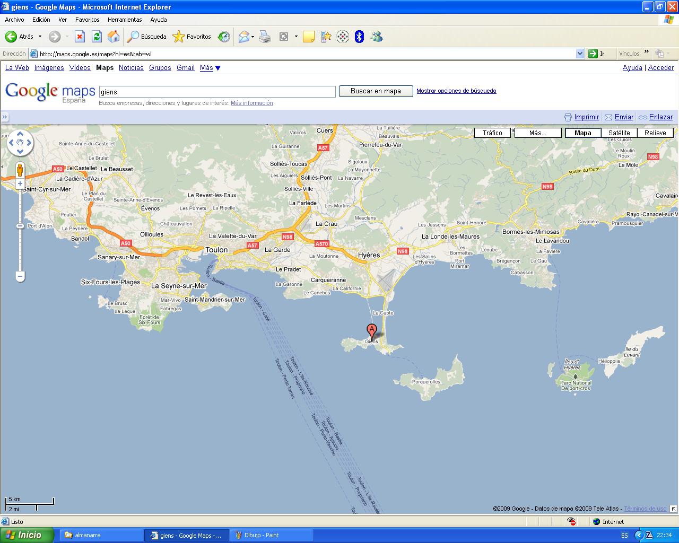Open the address bar dropdown arrow
Image resolution: width=679 pixels, height=543 pixels.
[580, 54]
